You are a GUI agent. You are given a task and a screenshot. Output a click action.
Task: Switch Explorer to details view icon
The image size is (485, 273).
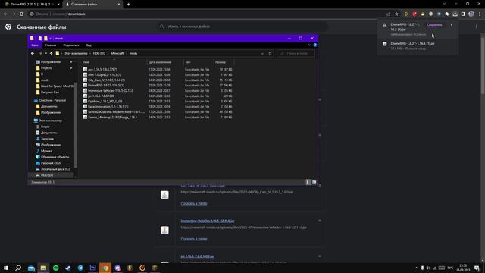click(x=308, y=182)
